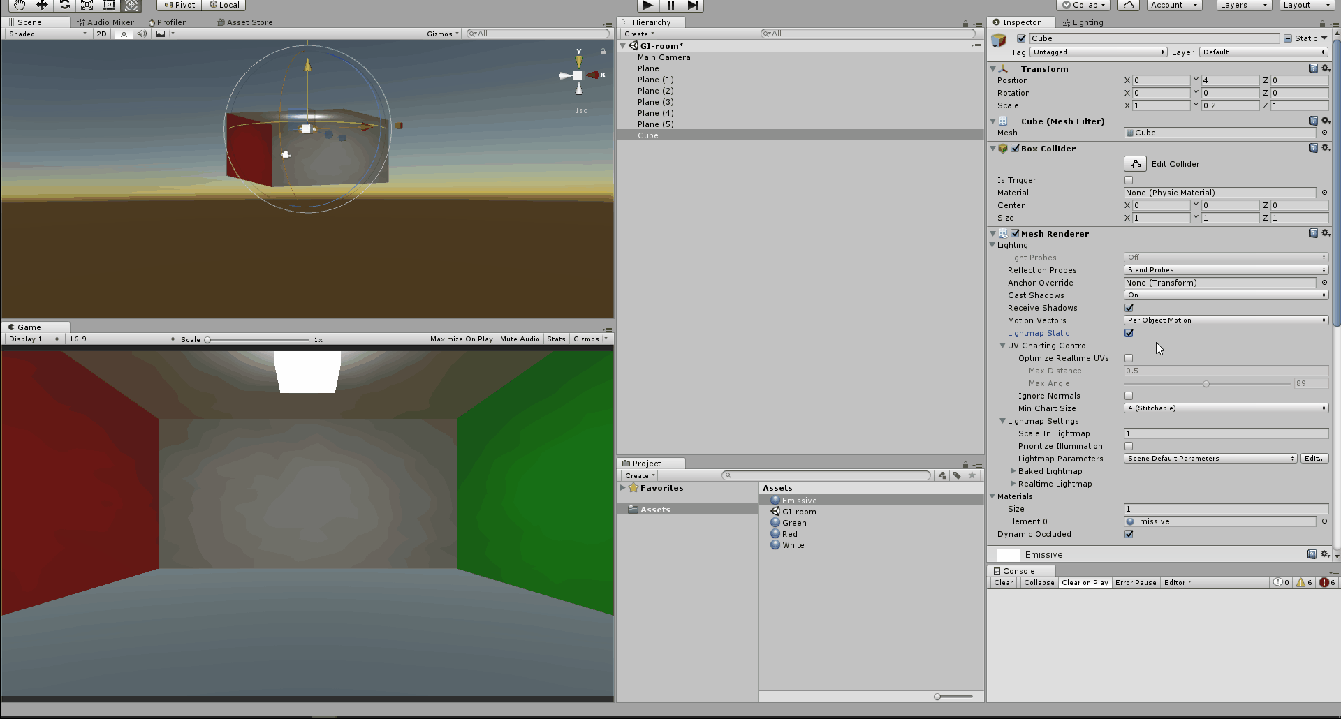Click the Max Angle slider
Viewport: 1341px width, 719px height.
(1207, 383)
